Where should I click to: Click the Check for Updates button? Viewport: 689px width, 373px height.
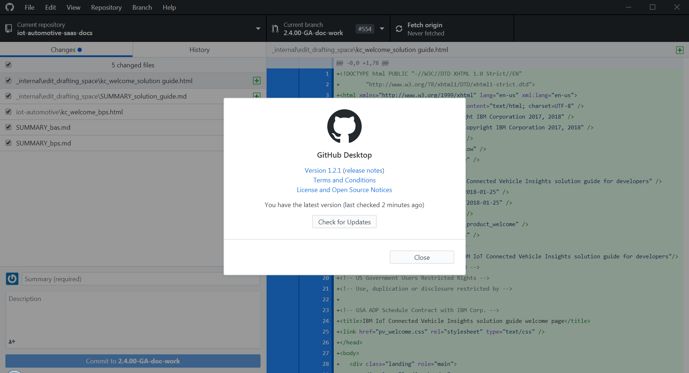point(344,222)
